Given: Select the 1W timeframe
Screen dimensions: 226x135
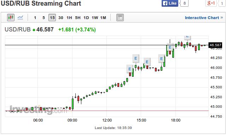Looking at the screenshot, I should [x=95, y=18].
